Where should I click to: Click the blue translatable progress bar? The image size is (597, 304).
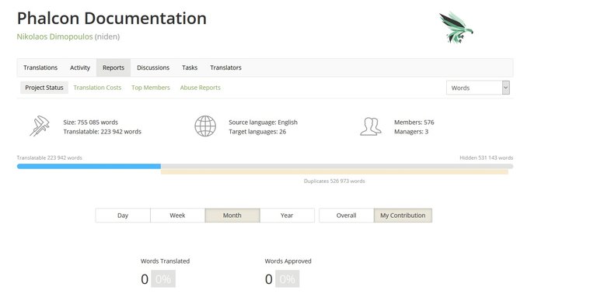click(89, 166)
